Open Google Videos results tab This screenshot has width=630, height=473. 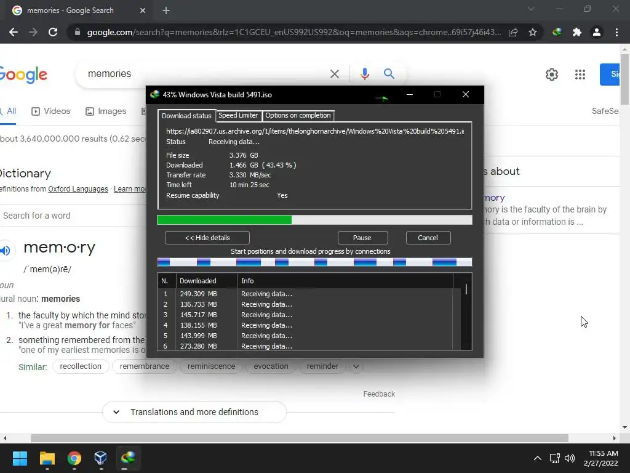coord(50,111)
